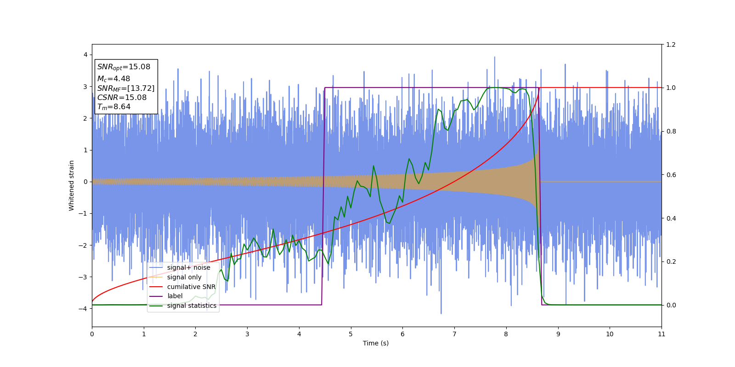Screen dimensions: 735x367
Task: Click the 'Whitened strain' y-axis label
Action: point(72,185)
